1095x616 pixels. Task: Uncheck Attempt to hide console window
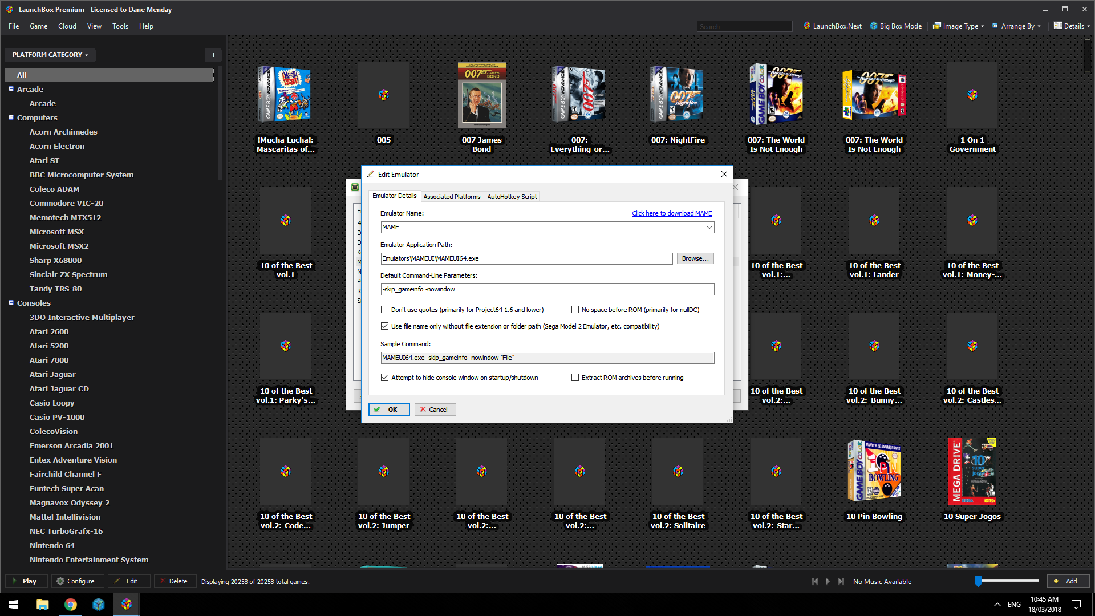pos(384,378)
